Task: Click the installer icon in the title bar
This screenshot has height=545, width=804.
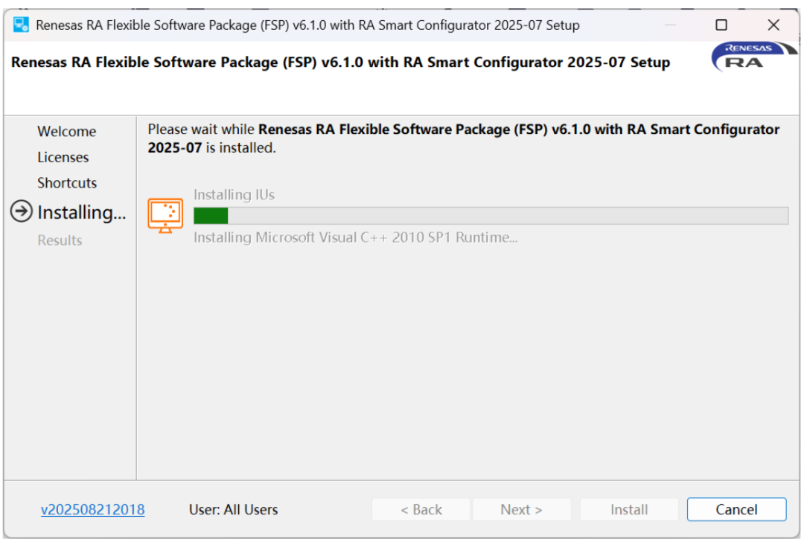Action: click(21, 25)
